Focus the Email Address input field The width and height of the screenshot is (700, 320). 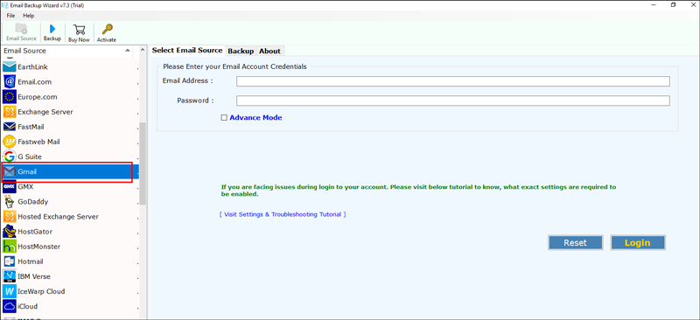(x=453, y=81)
